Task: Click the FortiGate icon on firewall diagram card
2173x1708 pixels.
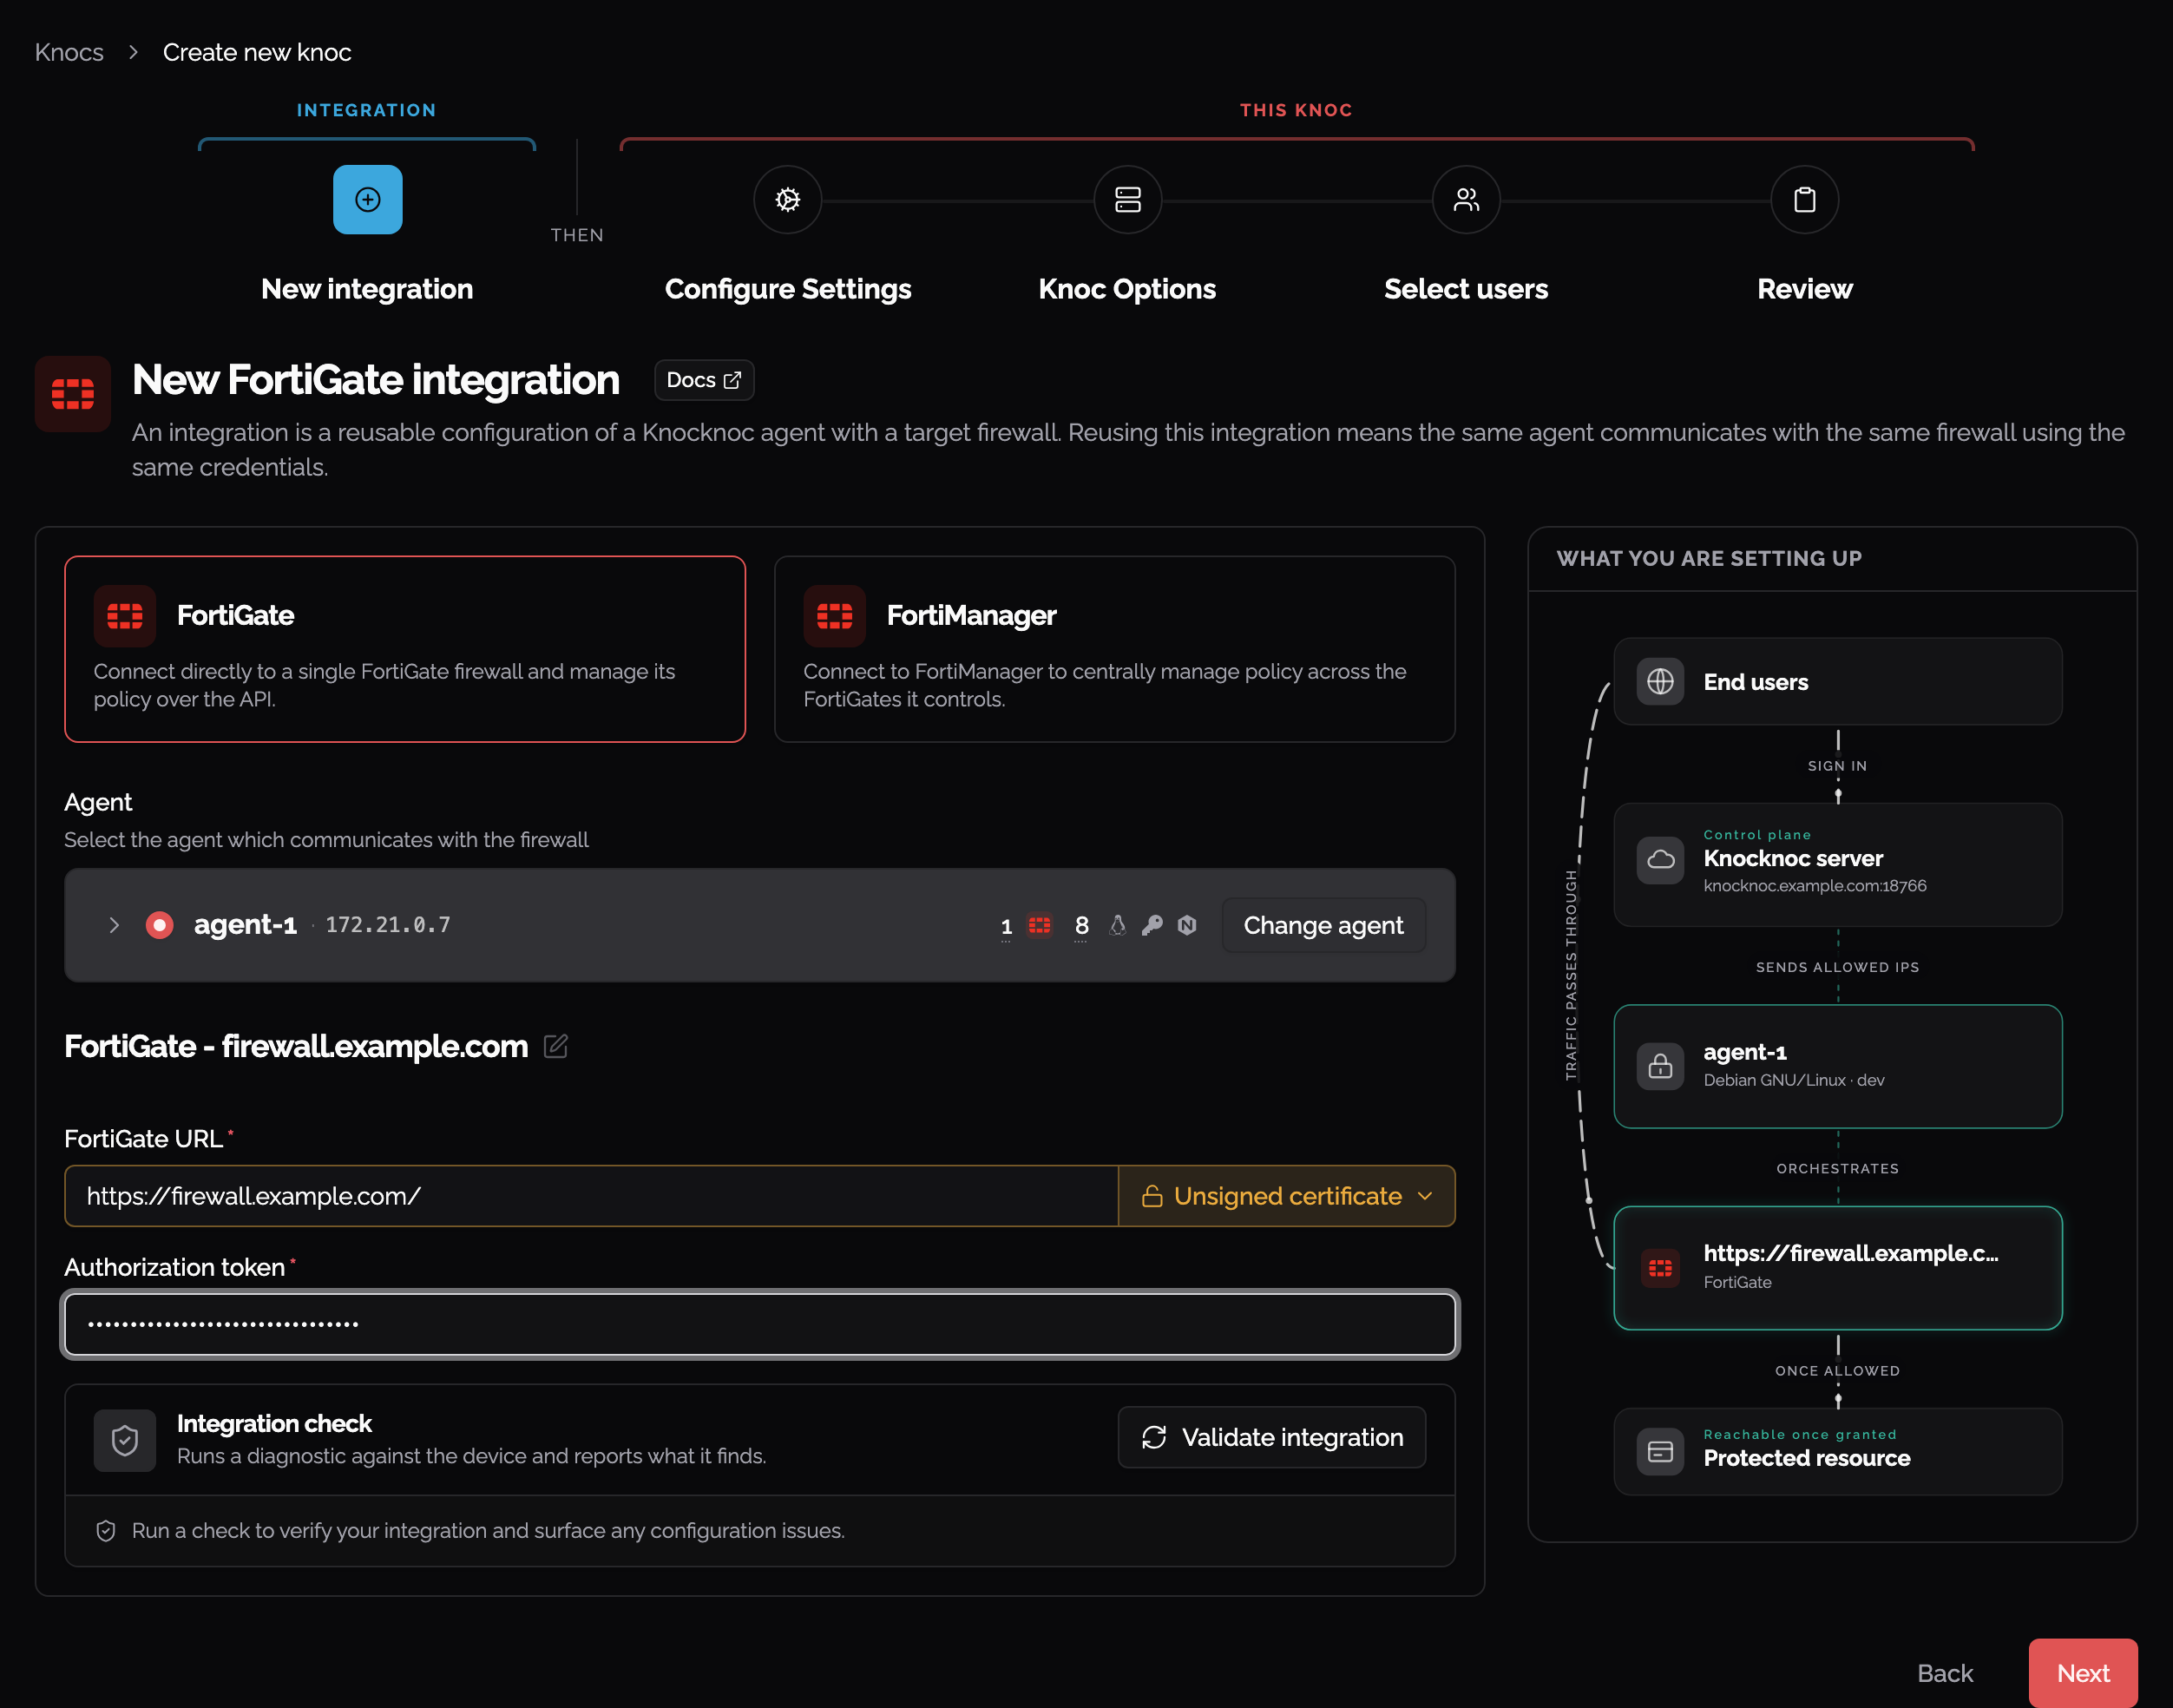Action: tap(1660, 1268)
